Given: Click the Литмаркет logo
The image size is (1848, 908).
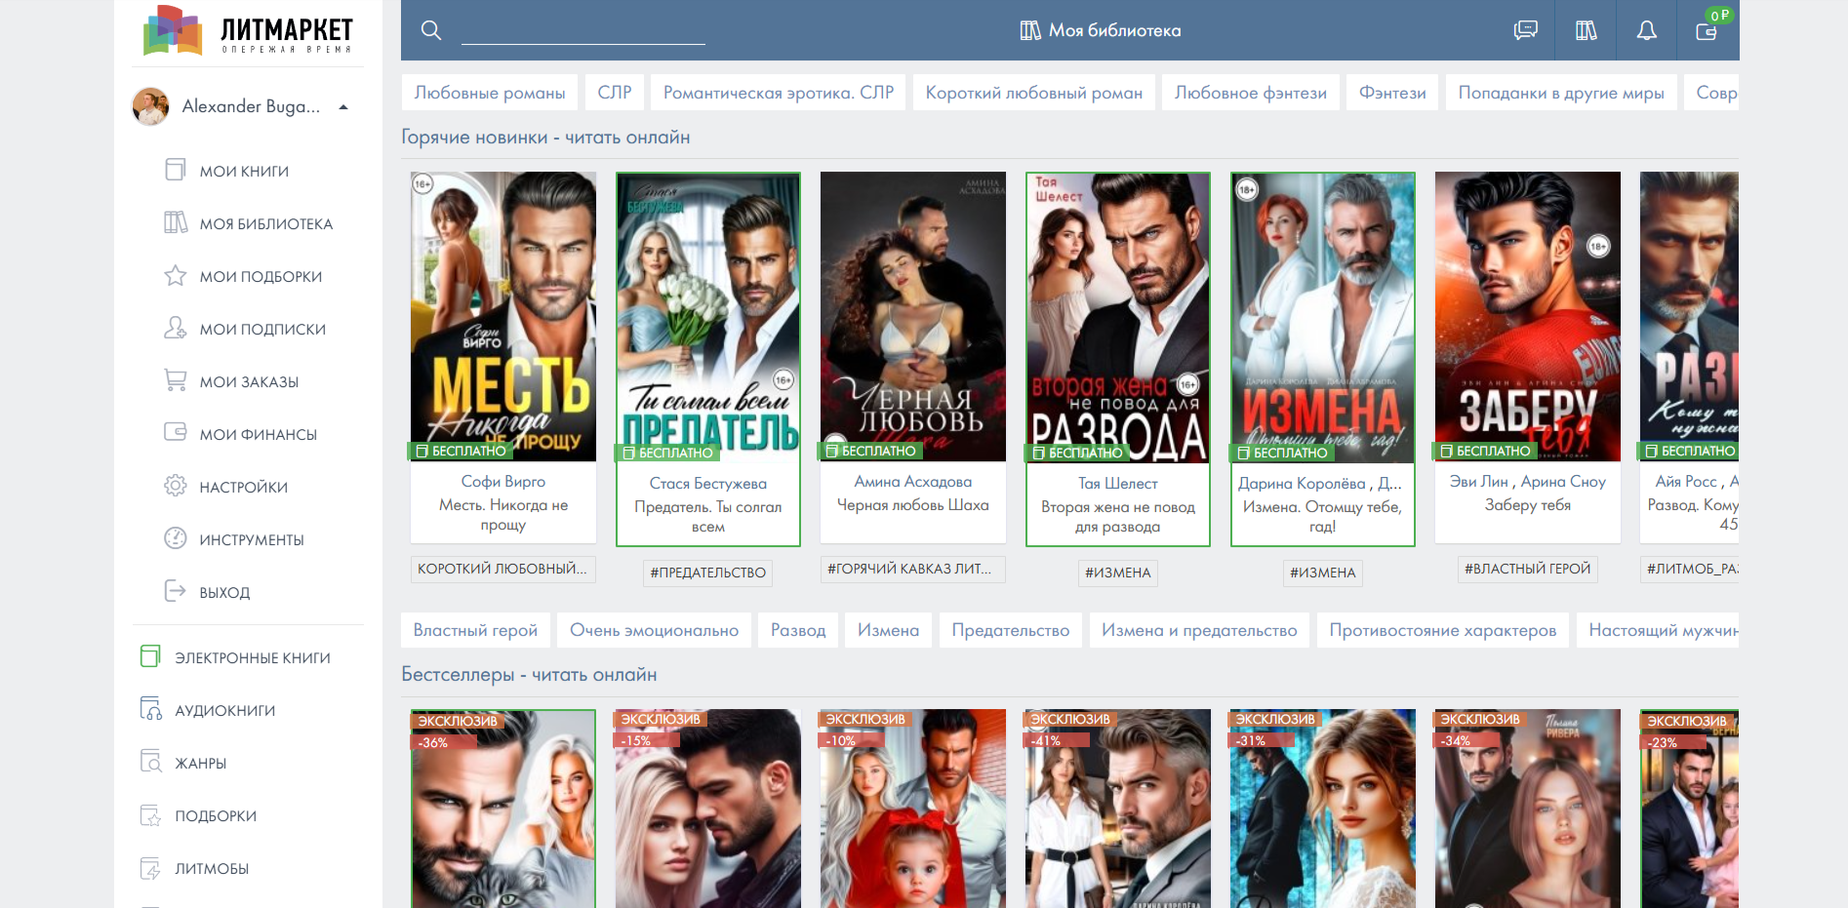Looking at the screenshot, I should point(248,31).
